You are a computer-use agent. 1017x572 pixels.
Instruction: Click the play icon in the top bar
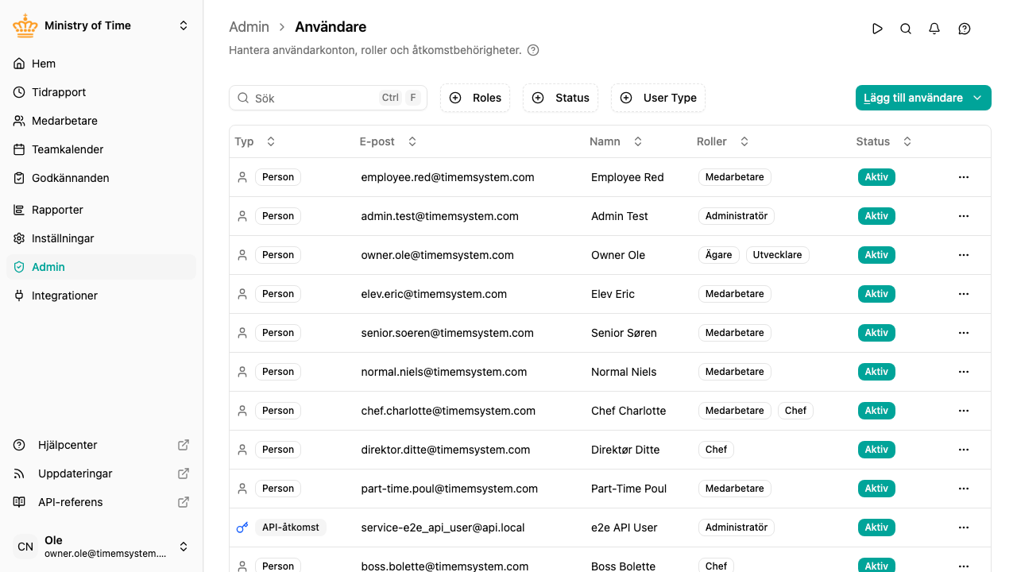coord(877,29)
